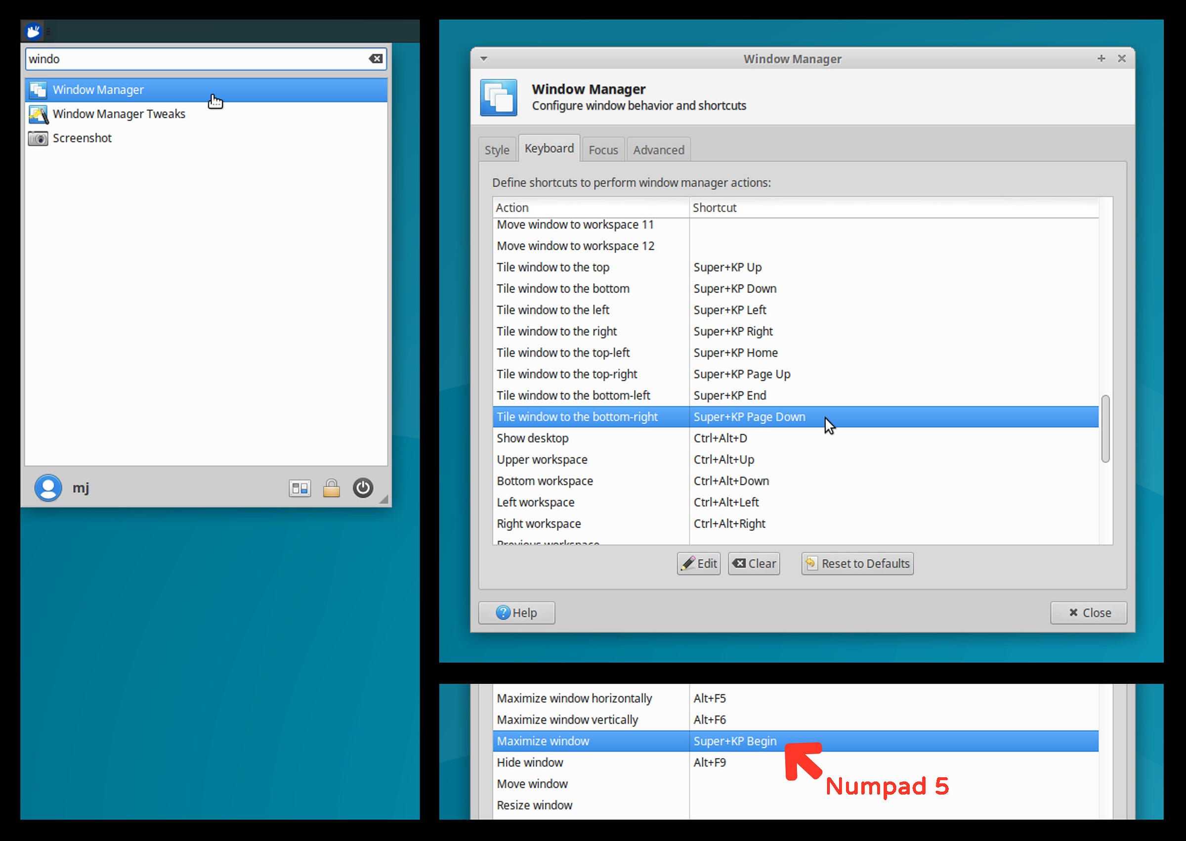Click the mj user profile icon
The image size is (1186, 841).
click(48, 488)
